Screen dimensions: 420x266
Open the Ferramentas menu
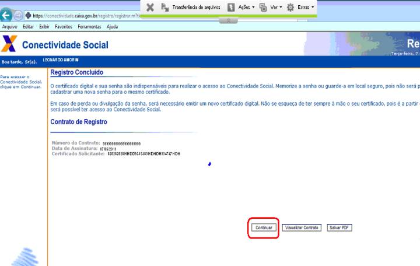tap(89, 26)
